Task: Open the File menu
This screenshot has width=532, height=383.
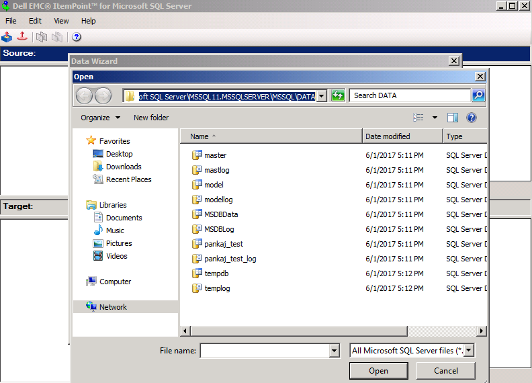Action: 11,21
